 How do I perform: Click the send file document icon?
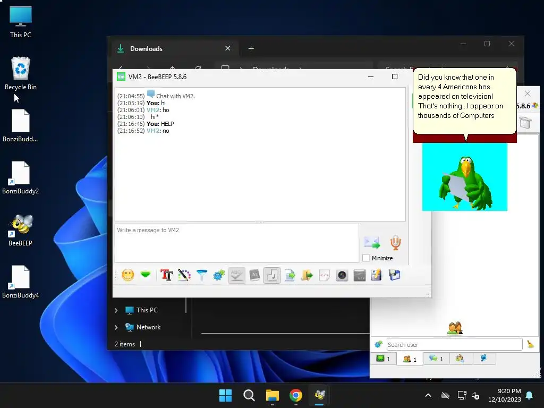pos(290,276)
